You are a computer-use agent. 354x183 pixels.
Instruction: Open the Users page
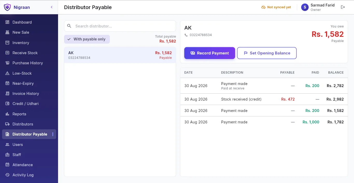(29, 145)
